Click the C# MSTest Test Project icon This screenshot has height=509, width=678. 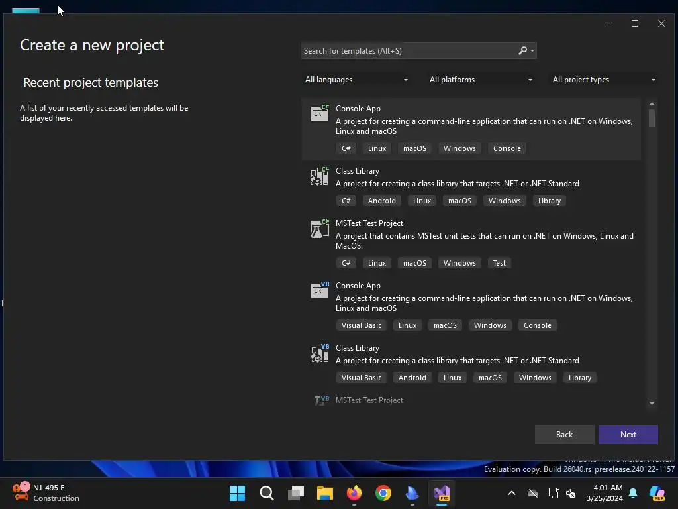click(320, 228)
